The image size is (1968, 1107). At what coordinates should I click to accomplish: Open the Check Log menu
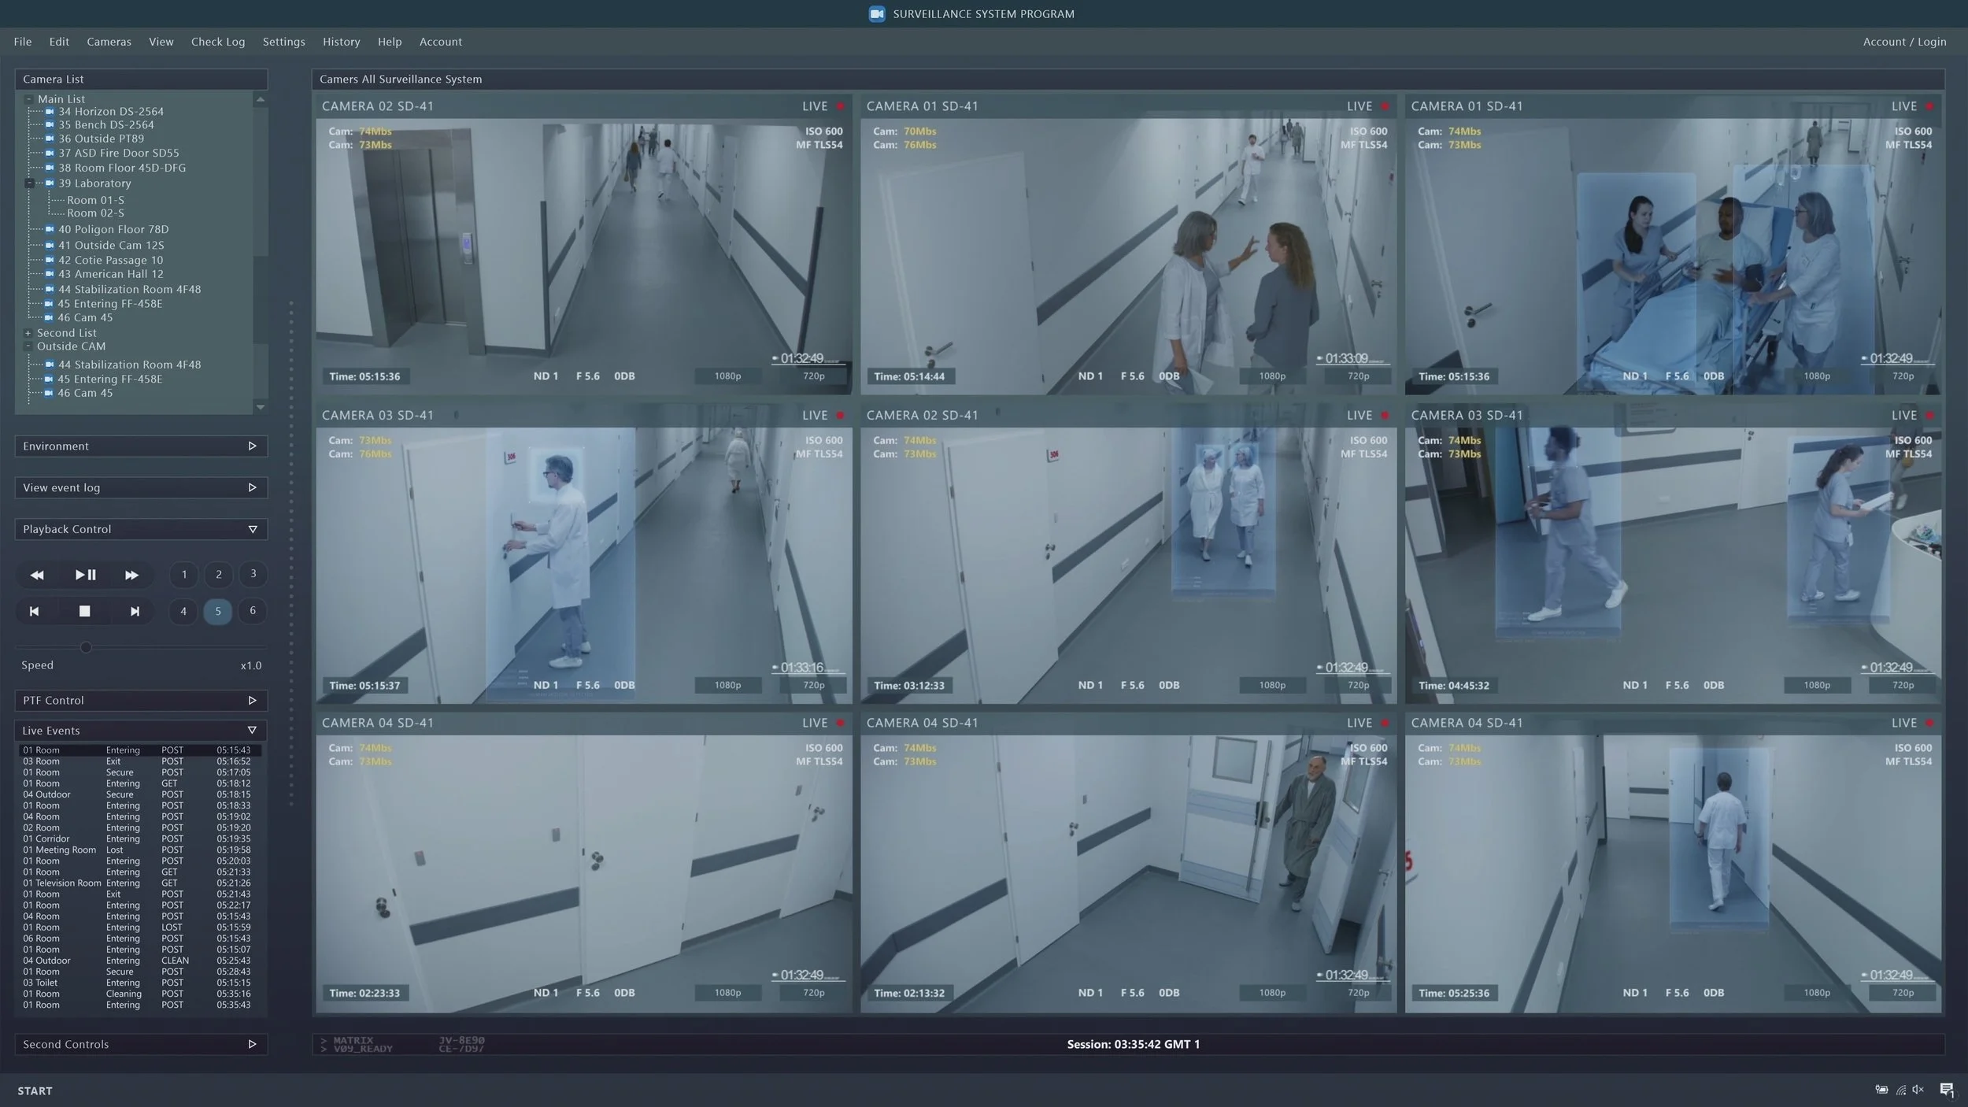[x=218, y=42]
